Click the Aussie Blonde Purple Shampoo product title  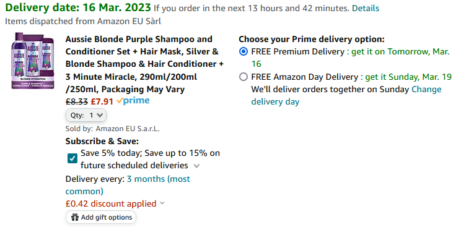click(144, 64)
